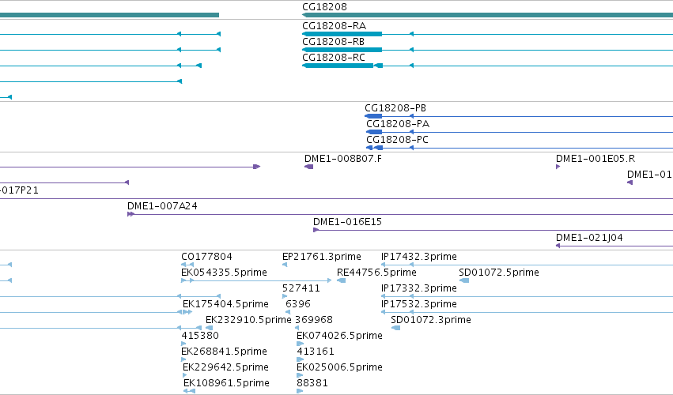Select the EK074026.5prime EST arrow

tap(300, 344)
